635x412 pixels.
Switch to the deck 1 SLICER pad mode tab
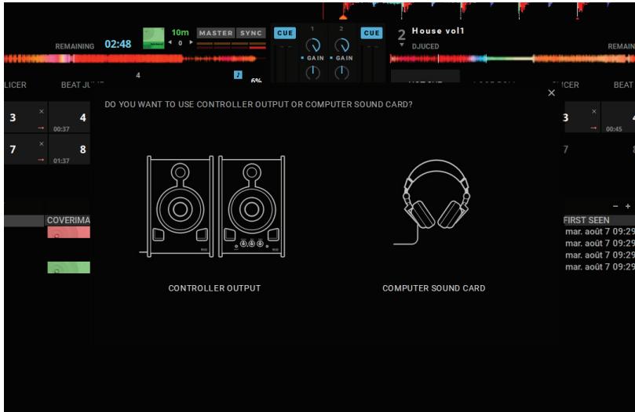(x=16, y=85)
